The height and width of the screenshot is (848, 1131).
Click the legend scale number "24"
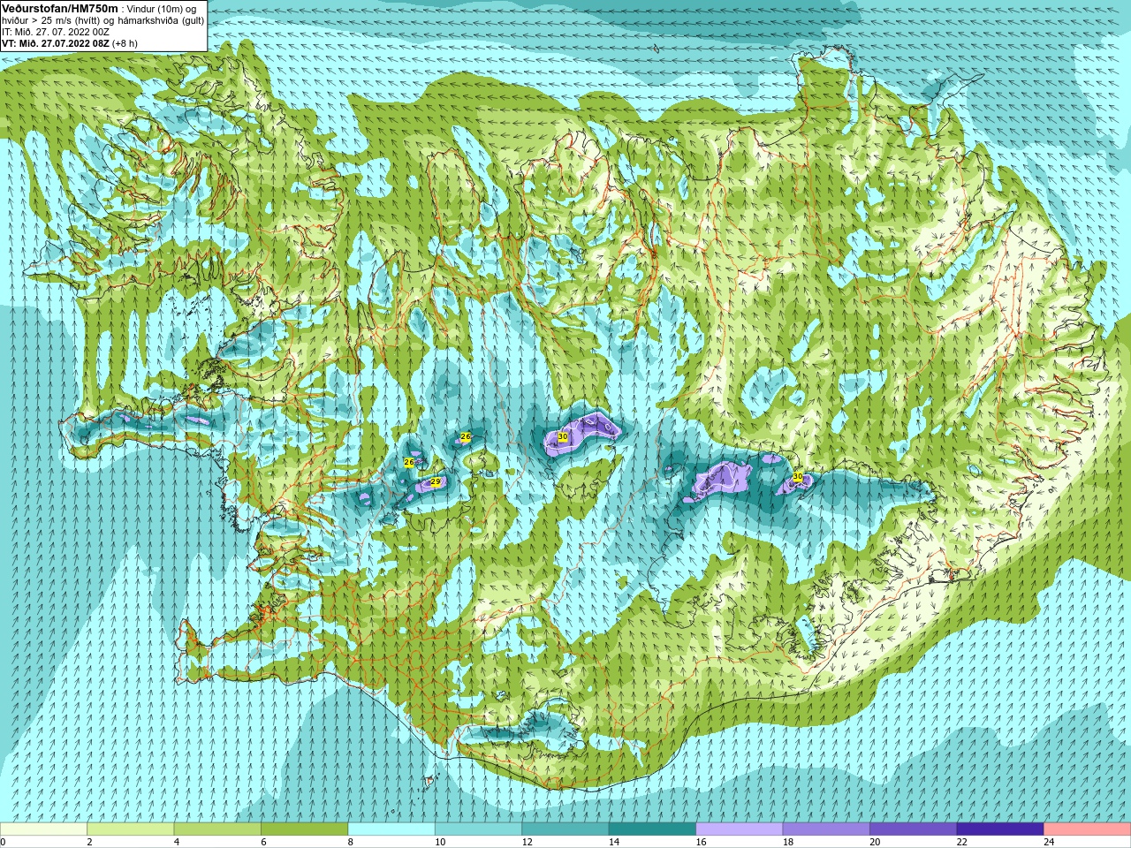1049,842
